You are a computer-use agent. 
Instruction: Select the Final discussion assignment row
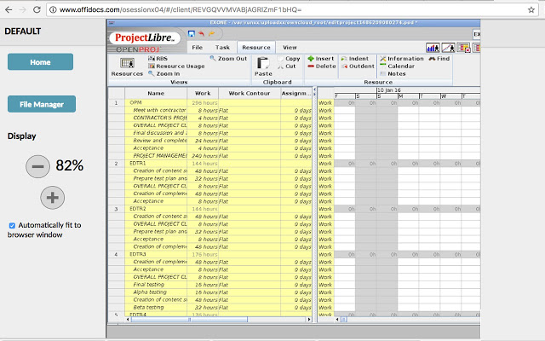click(x=209, y=133)
